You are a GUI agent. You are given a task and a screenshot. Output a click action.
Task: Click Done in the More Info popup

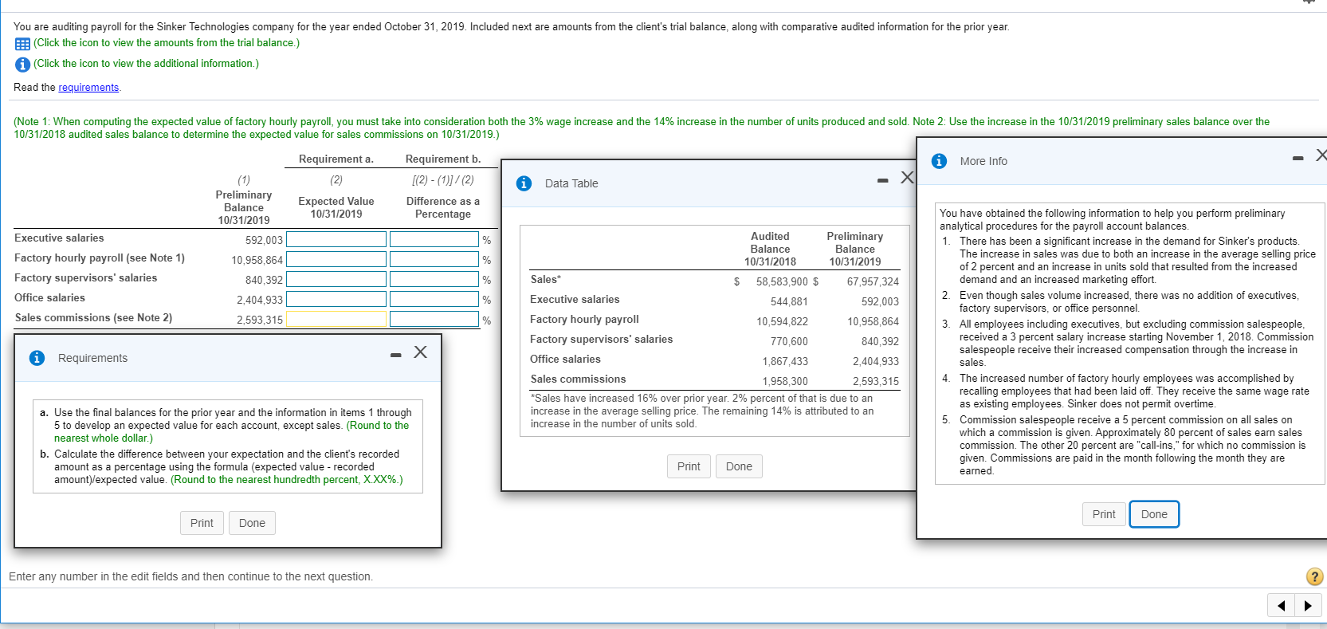(x=1154, y=514)
